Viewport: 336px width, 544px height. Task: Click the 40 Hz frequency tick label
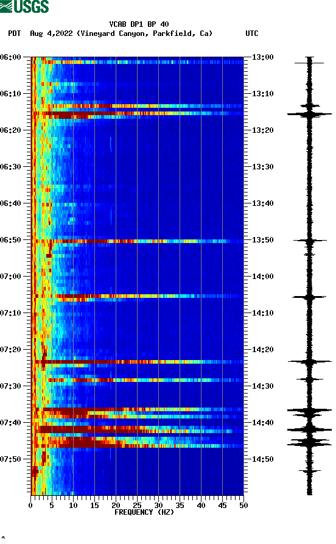click(201, 506)
